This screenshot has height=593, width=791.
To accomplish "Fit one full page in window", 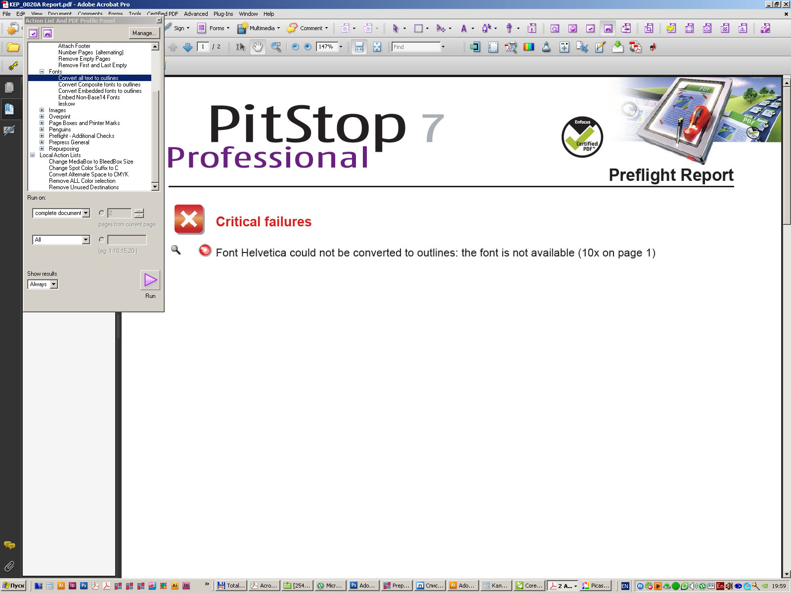I will 377,47.
